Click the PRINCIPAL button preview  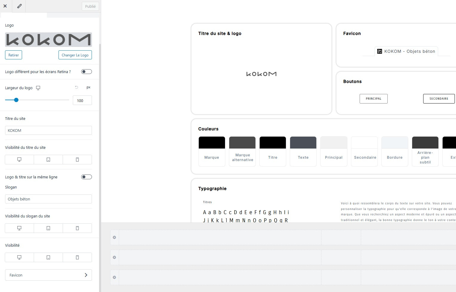pos(374,99)
